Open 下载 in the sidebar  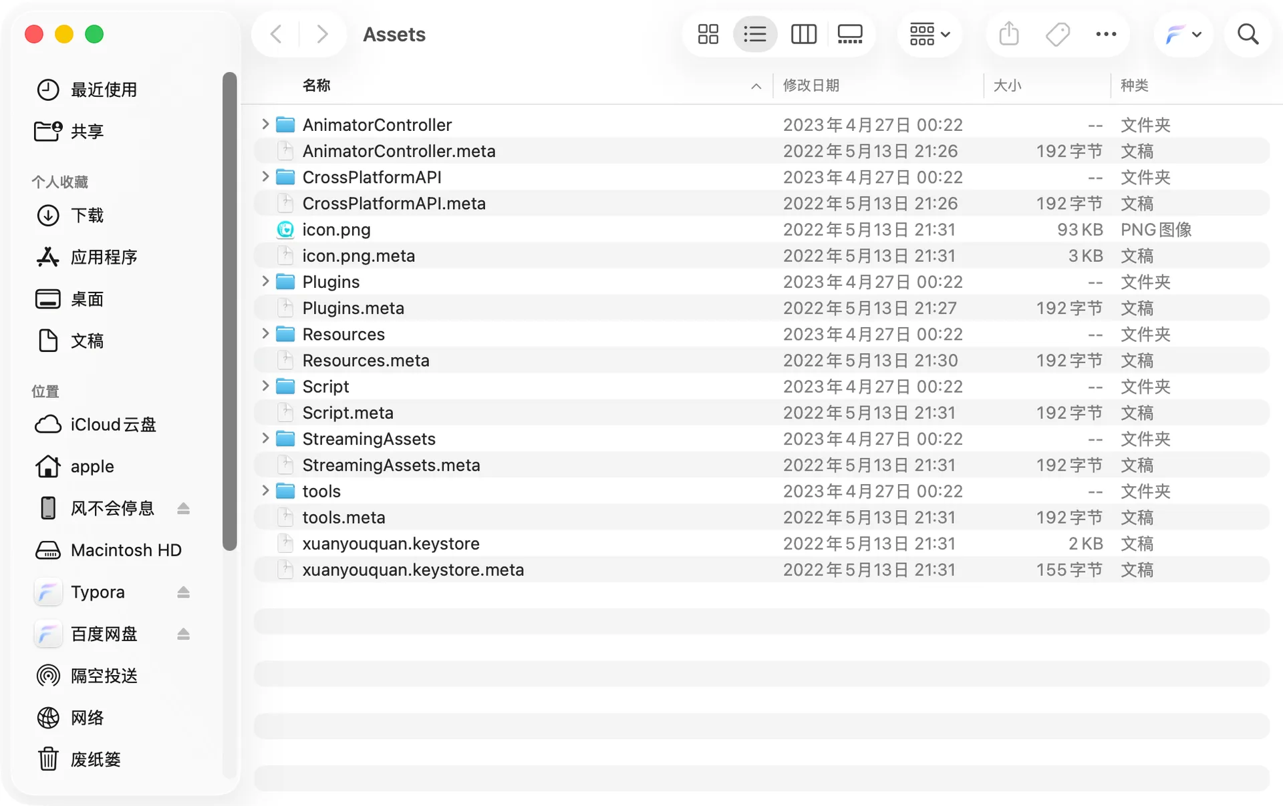pos(69,216)
